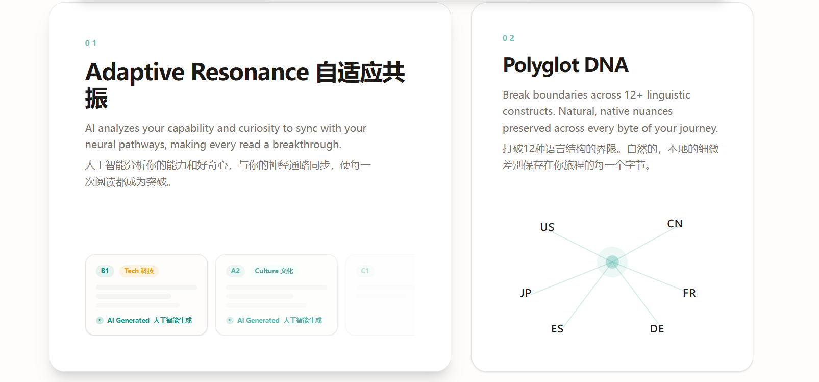819x382 pixels.
Task: Select the Tech 科技 tag
Action: (139, 271)
